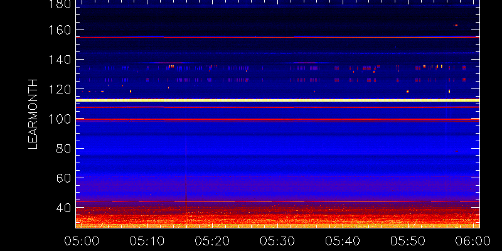Image resolution: width=502 pixels, height=251 pixels.
Task: Click the 05:50 time axis label
Action: pyautogui.click(x=408, y=241)
